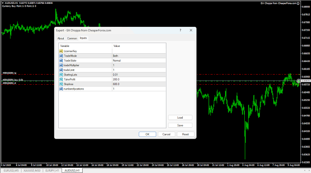Click the TakeProfit variable icon
Screen dimensions: 311x173
click(61, 80)
